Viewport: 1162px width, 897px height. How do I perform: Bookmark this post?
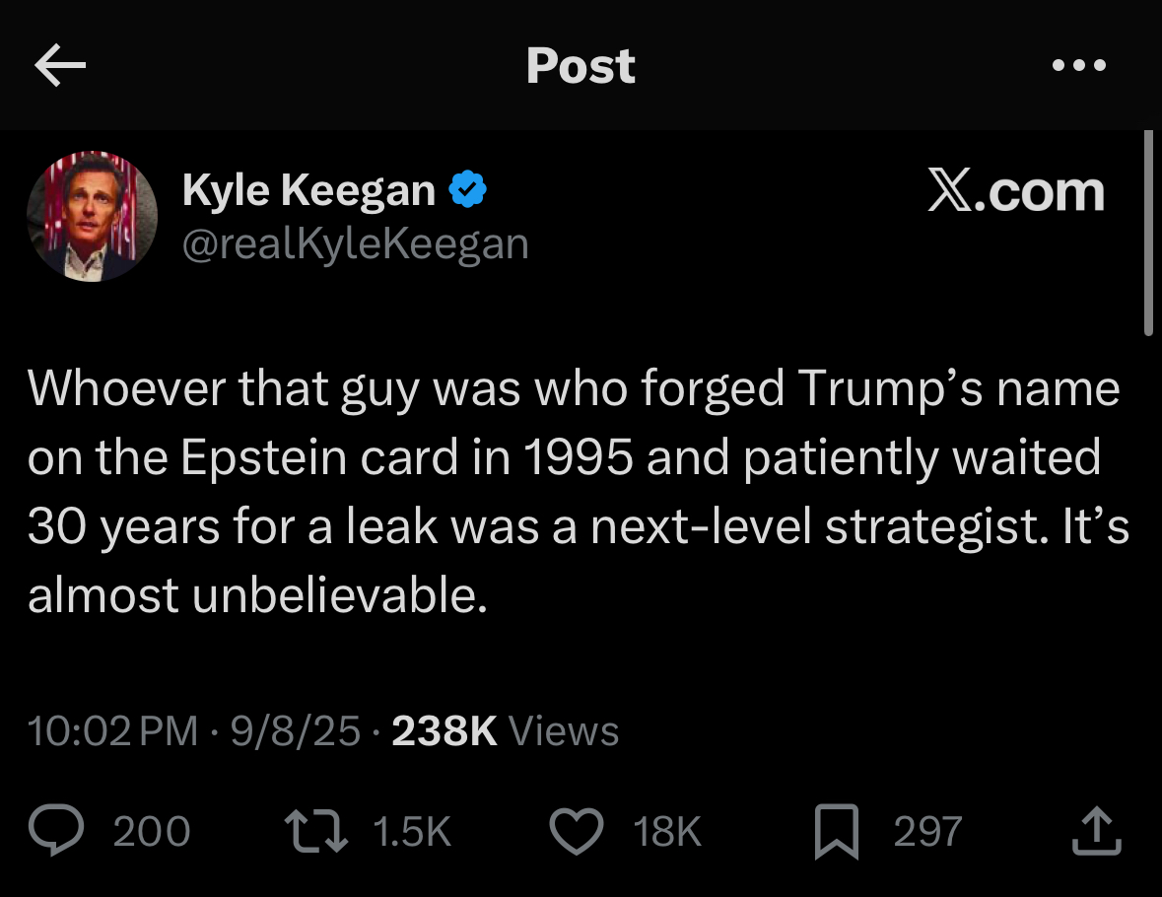pos(840,831)
